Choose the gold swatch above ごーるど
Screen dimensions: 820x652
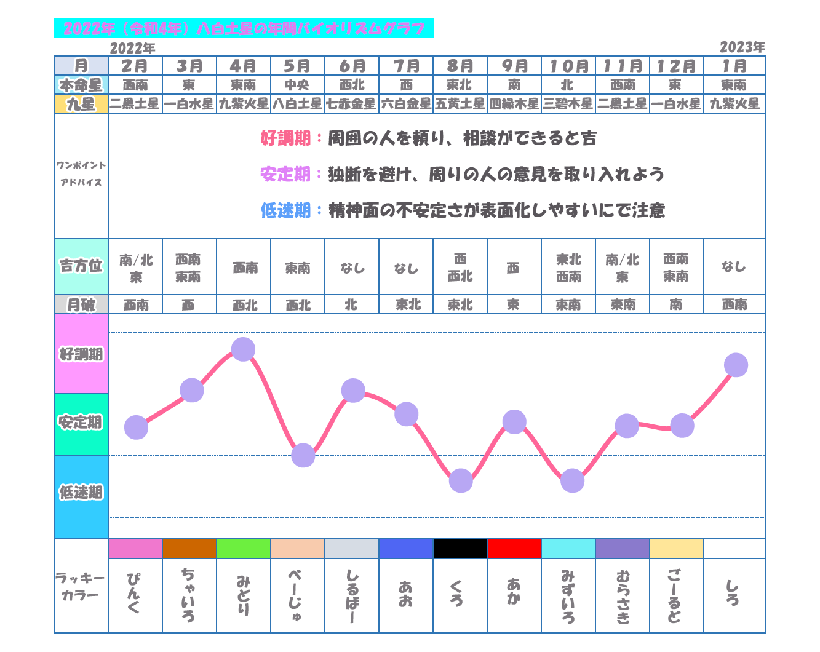(x=677, y=548)
